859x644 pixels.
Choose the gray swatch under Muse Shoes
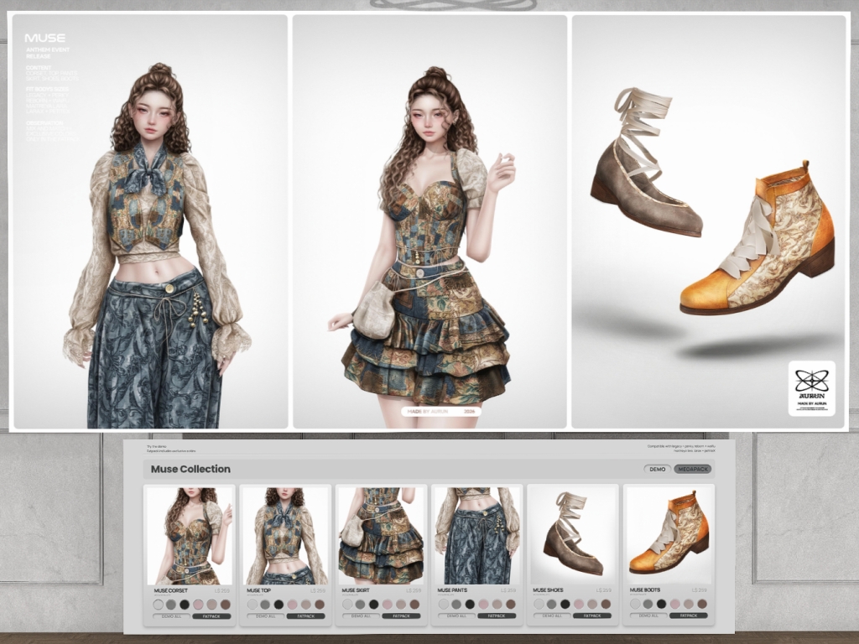[554, 604]
